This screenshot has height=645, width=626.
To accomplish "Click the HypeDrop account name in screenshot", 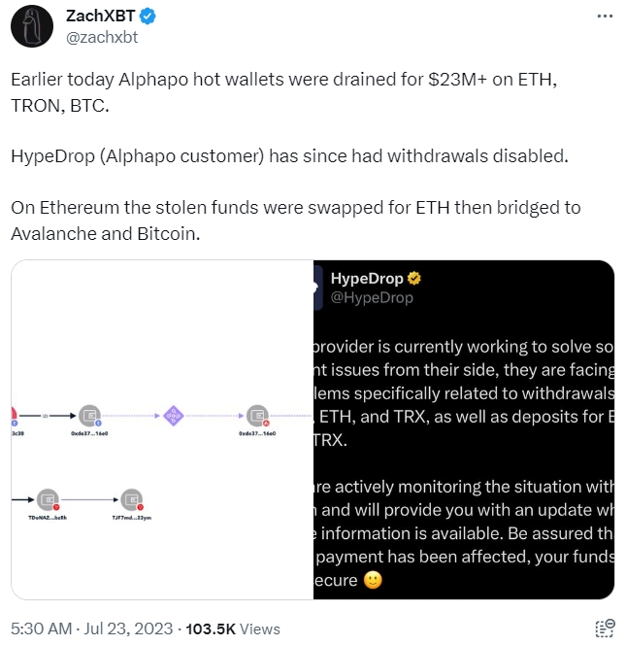I will [x=367, y=279].
